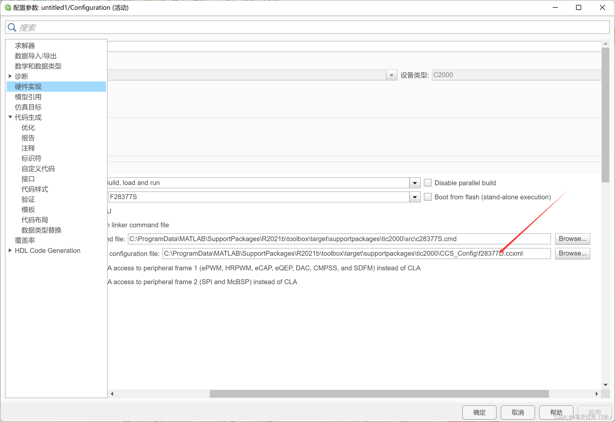Click the vertical scrollbar down arrow
Screen dimensions: 615x422
(x=606, y=385)
